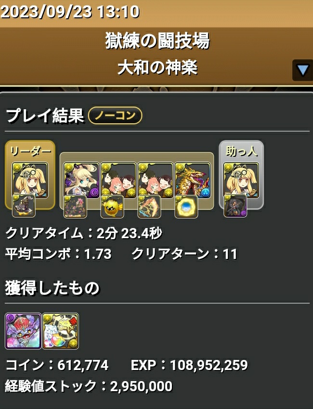
Task: Select the helper blonde girl monster icon
Action: coord(241,180)
